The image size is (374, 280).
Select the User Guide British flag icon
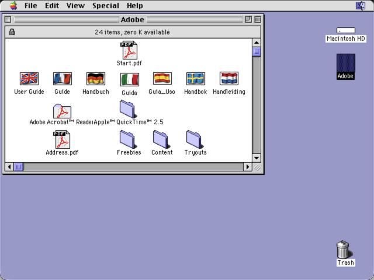(29, 79)
